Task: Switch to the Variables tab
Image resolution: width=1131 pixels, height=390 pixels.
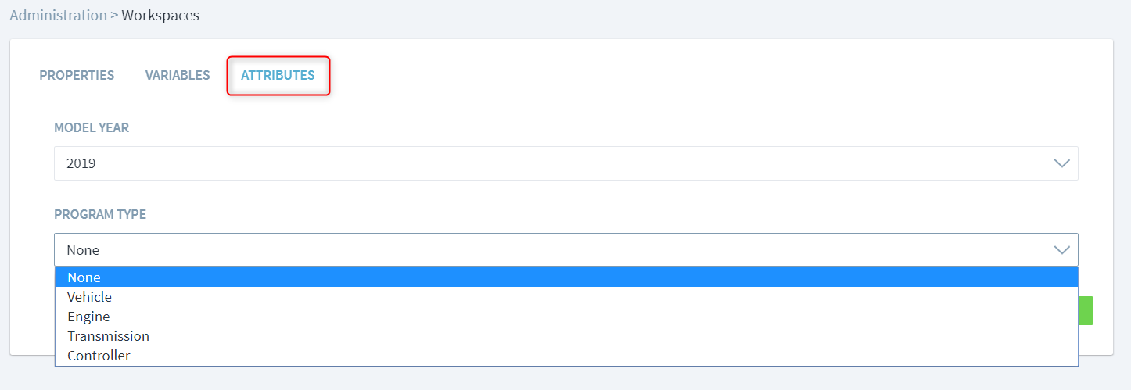Action: tap(178, 76)
